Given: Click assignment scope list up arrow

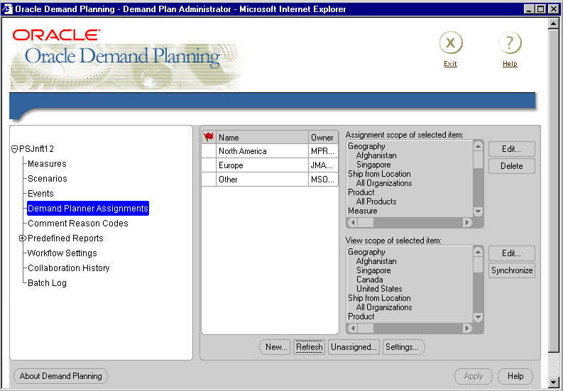Looking at the screenshot, I should 478,145.
